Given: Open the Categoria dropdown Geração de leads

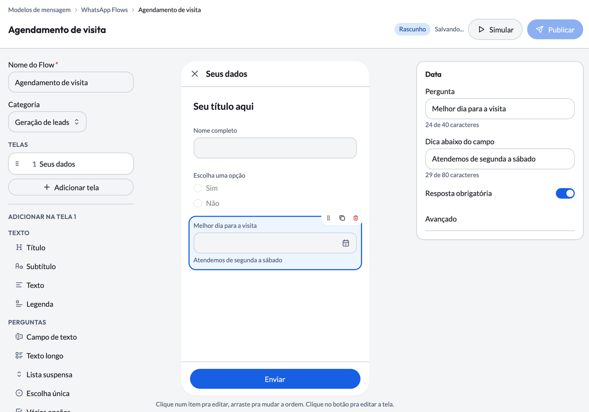Looking at the screenshot, I should coord(48,122).
